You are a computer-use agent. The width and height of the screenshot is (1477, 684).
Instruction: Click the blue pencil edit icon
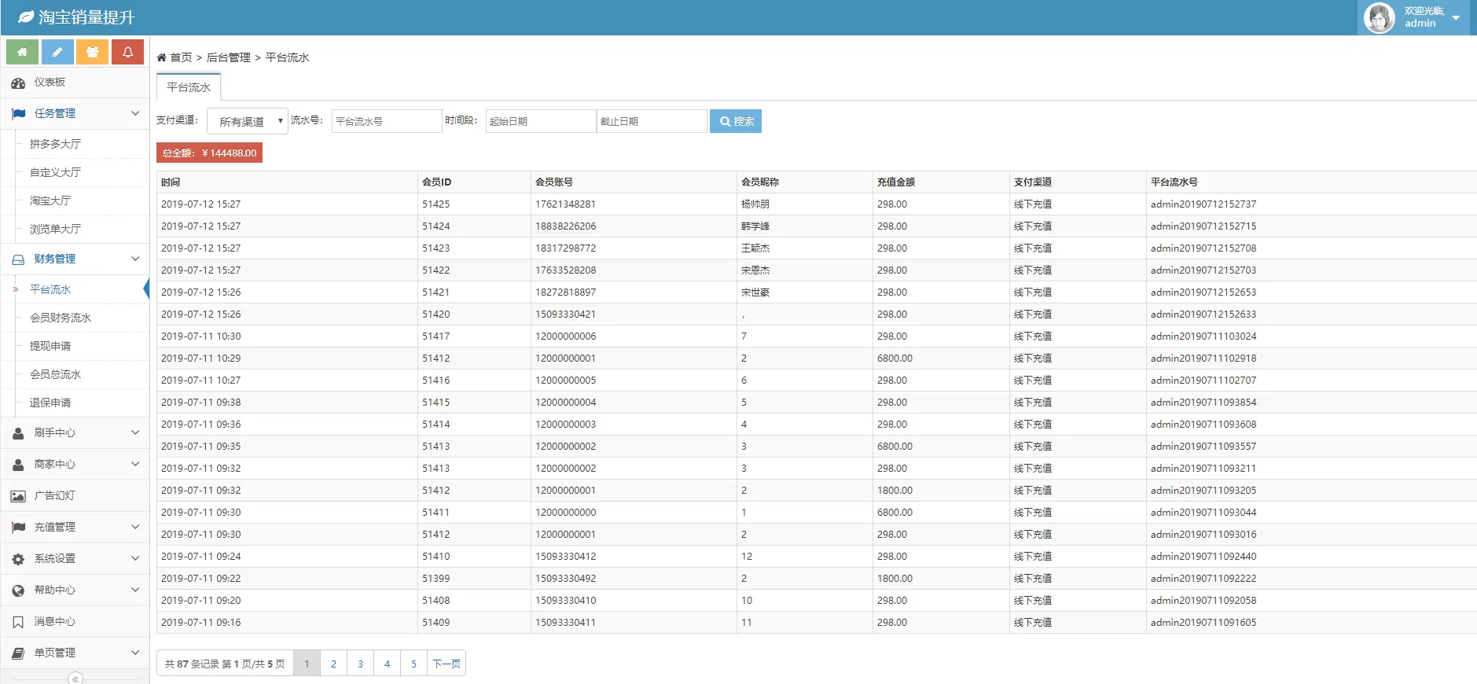point(57,52)
